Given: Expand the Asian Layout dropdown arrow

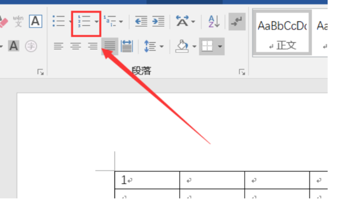Looking at the screenshot, I should [x=193, y=21].
